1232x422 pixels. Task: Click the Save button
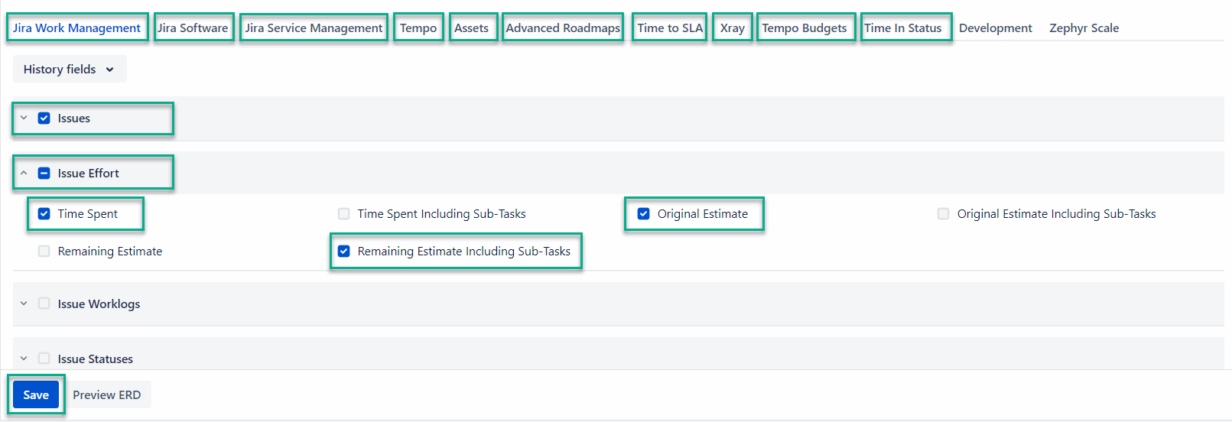pos(36,395)
